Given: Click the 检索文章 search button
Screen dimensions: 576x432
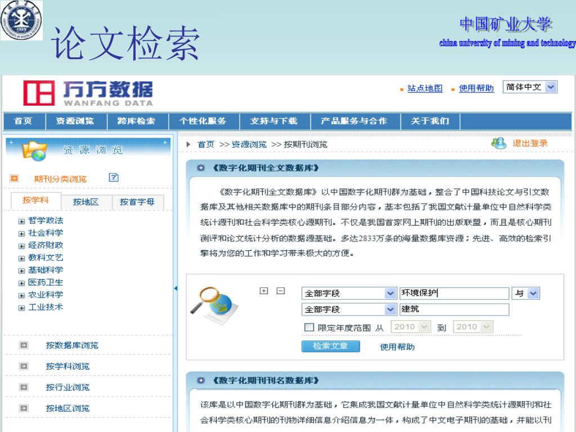Looking at the screenshot, I should [x=331, y=346].
